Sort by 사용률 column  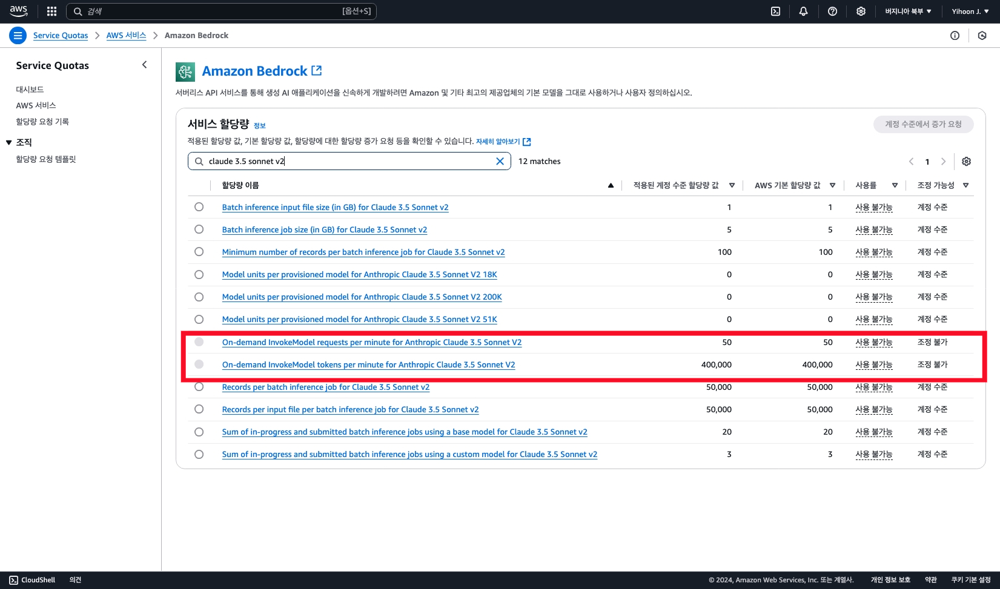coord(895,186)
